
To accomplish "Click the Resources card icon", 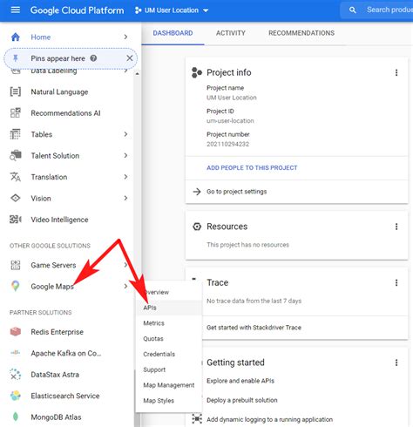I will tap(197, 227).
